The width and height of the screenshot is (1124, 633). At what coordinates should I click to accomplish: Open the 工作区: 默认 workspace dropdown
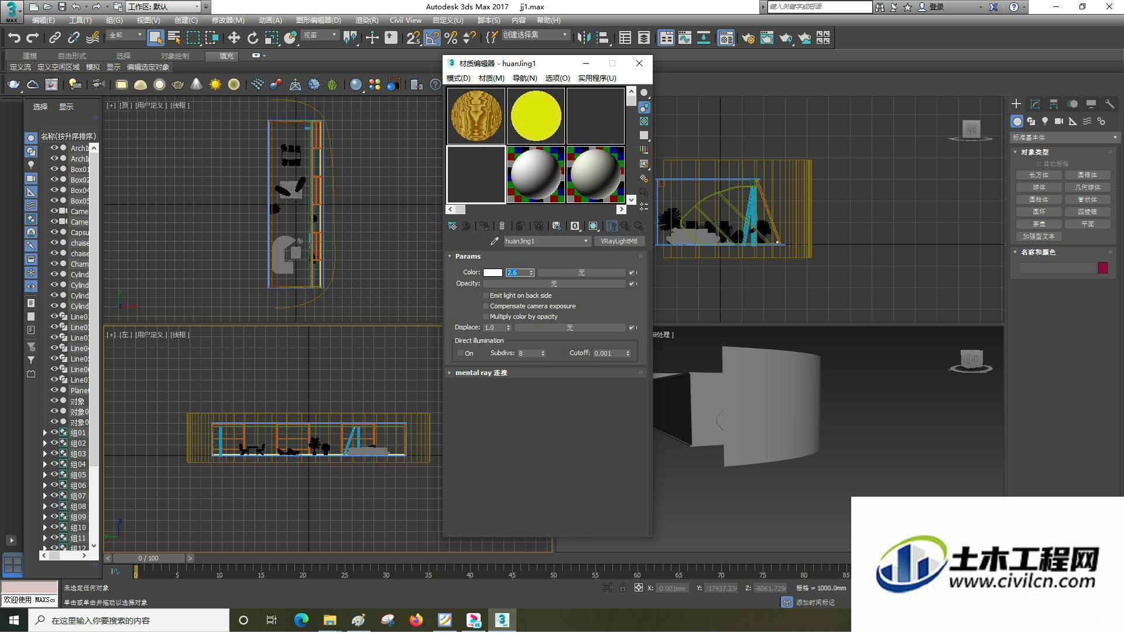tap(163, 6)
